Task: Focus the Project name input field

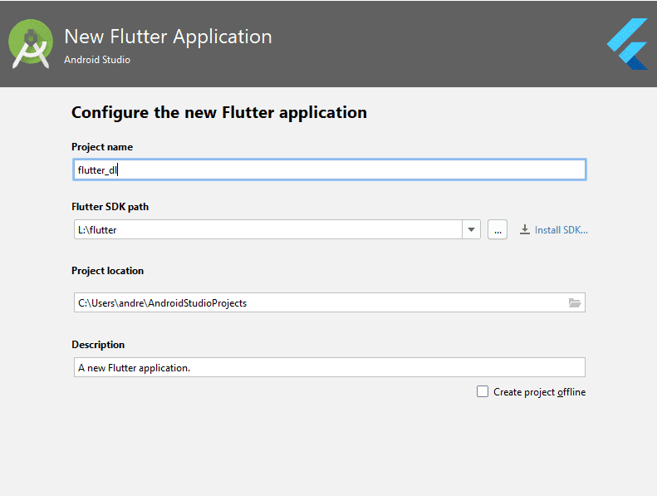Action: [x=330, y=169]
